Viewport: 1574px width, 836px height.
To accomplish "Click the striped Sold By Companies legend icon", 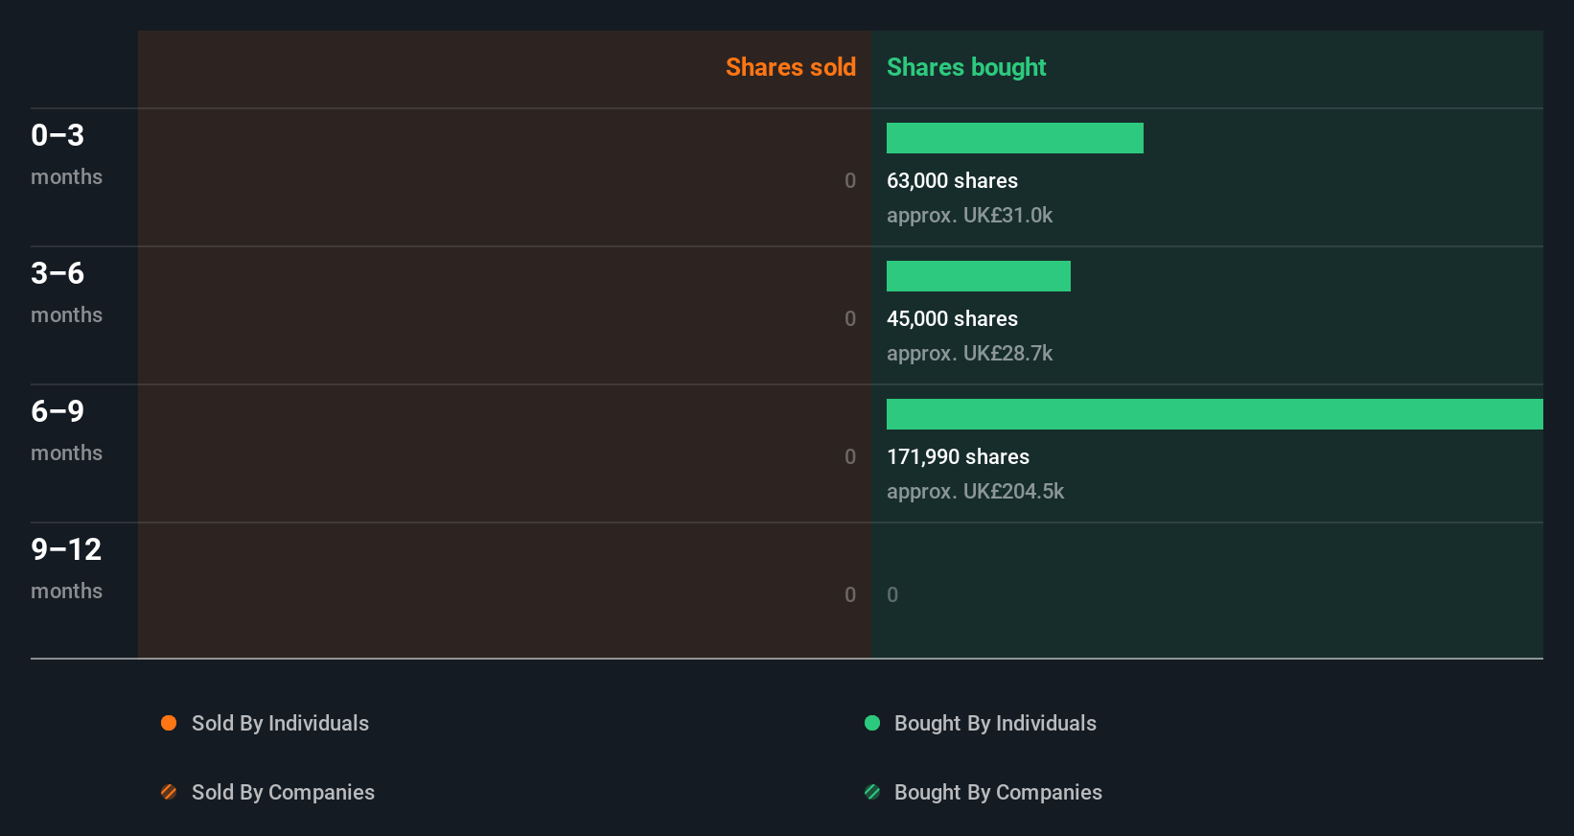I will [169, 792].
